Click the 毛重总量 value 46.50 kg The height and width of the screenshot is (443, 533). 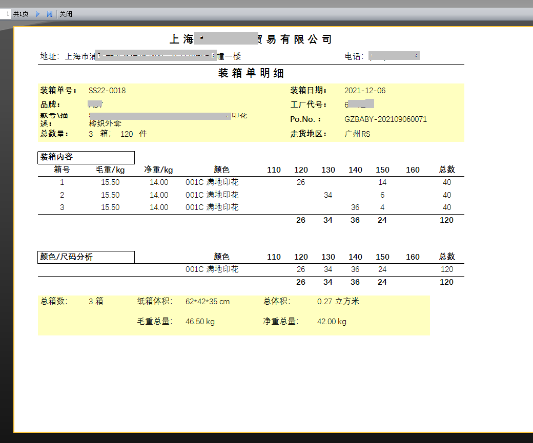(x=199, y=322)
